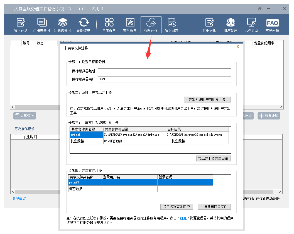Click the 目标服务器端口 field showing 3021

[164, 79]
